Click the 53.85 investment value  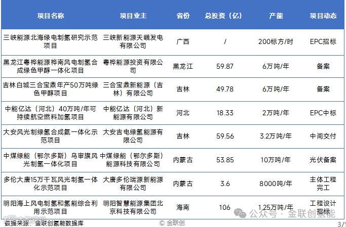click(225, 160)
